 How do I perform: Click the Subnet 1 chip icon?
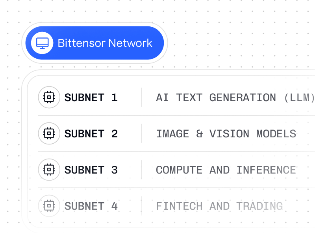click(x=49, y=98)
